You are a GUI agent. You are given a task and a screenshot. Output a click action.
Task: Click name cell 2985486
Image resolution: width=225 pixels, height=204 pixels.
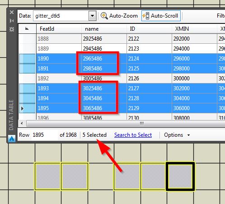pyautogui.click(x=104, y=69)
